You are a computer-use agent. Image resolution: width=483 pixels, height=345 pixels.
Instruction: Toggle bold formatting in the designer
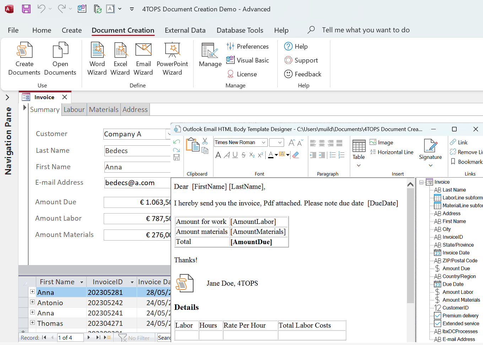click(218, 155)
